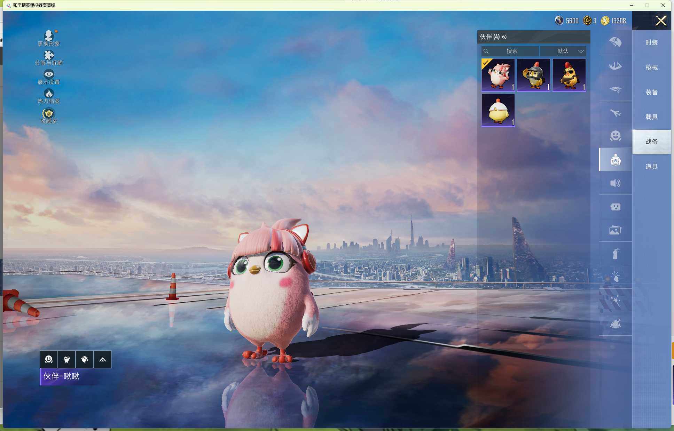Image resolution: width=674 pixels, height=431 pixels.
Task: Switch to the 载具 tab
Action: click(x=652, y=117)
